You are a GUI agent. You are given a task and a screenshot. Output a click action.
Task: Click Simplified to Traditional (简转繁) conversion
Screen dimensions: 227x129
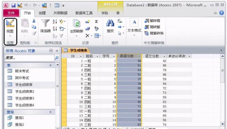click(152, 27)
